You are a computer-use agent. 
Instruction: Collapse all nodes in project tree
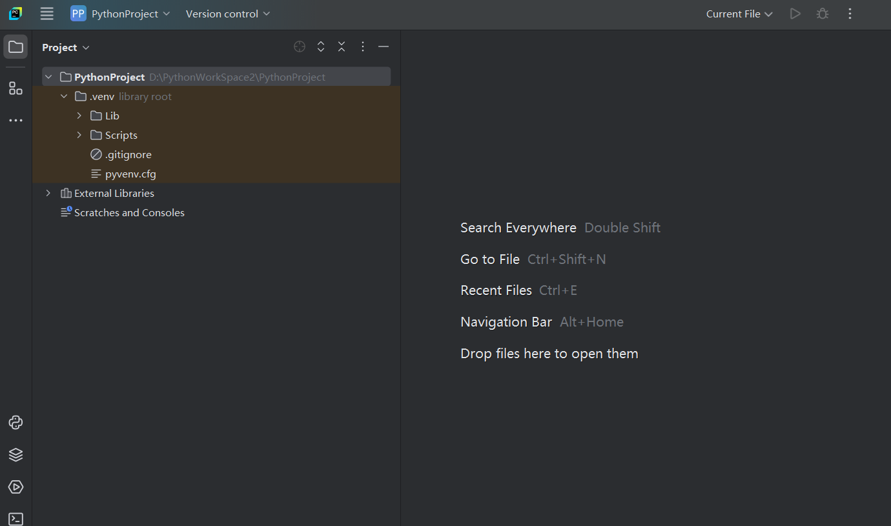tap(342, 46)
